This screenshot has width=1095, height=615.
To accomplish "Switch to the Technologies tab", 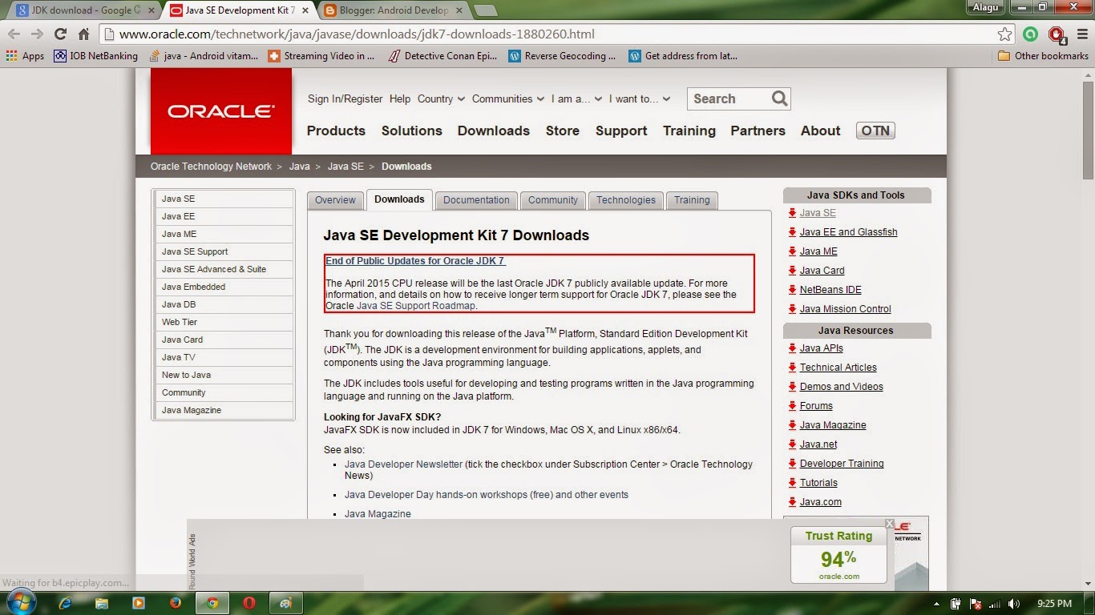I will pos(625,200).
